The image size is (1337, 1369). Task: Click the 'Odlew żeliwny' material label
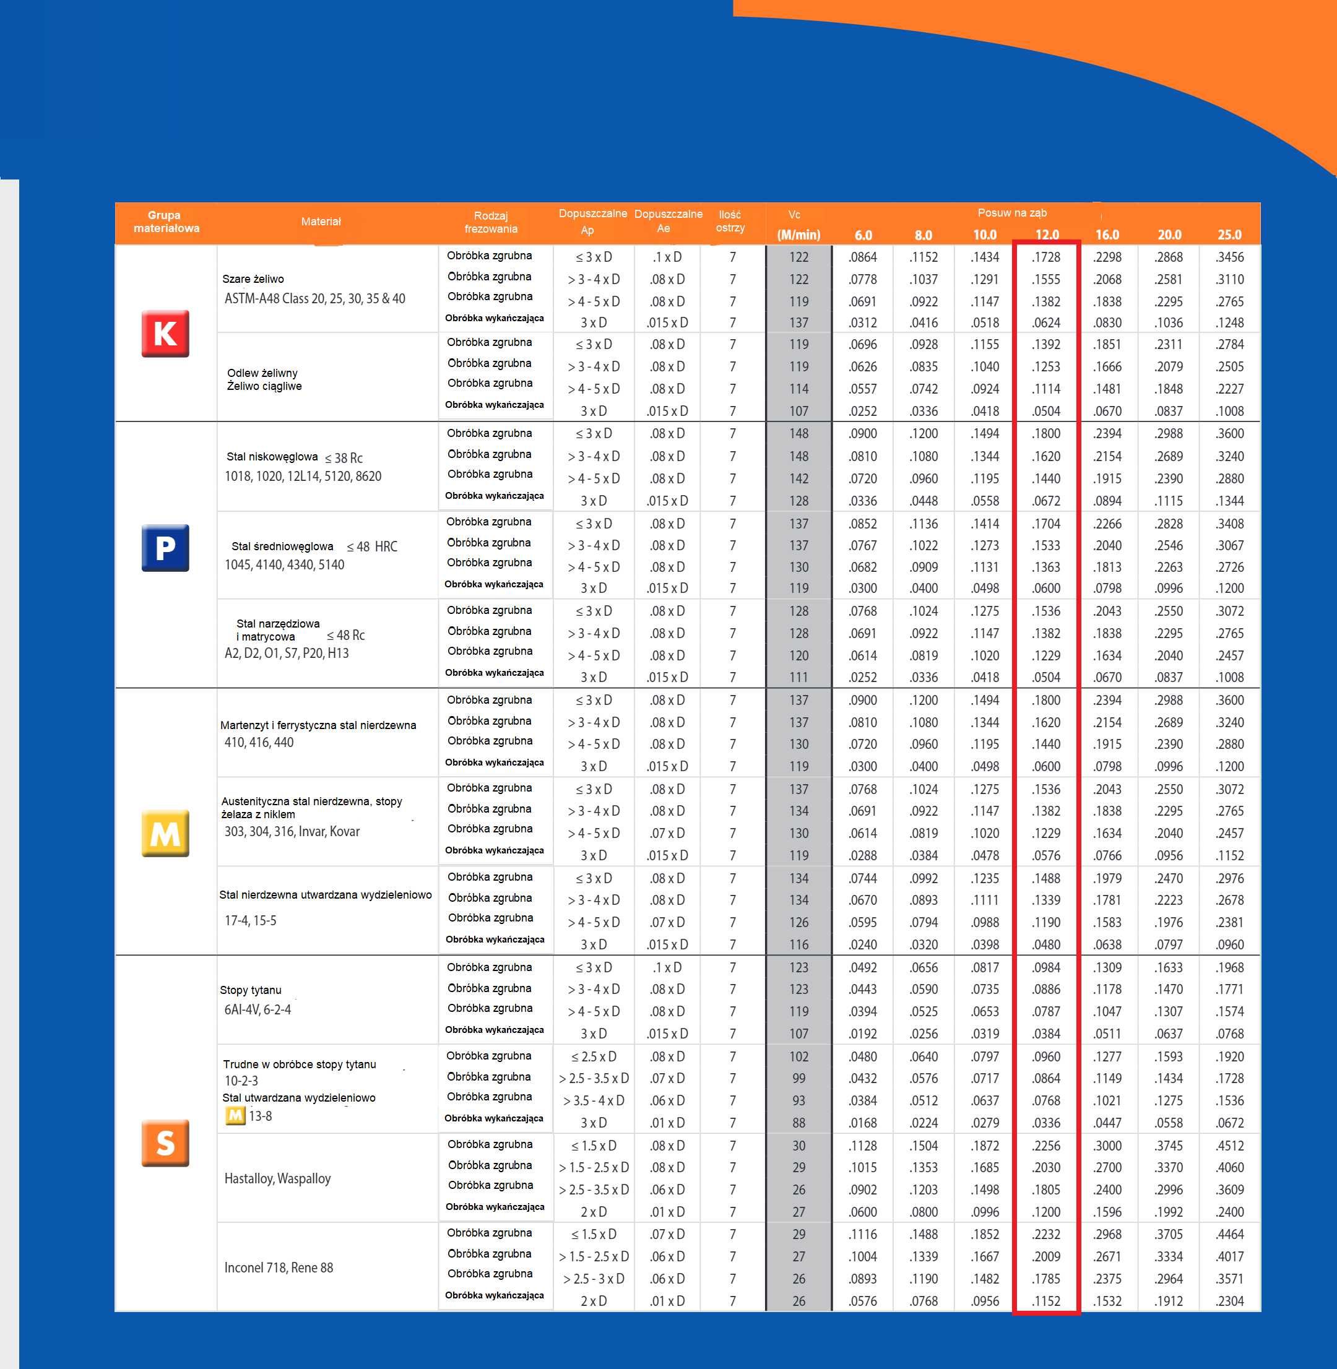pyautogui.click(x=262, y=373)
